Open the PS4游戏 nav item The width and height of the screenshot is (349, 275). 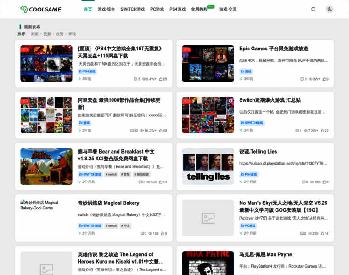click(178, 9)
